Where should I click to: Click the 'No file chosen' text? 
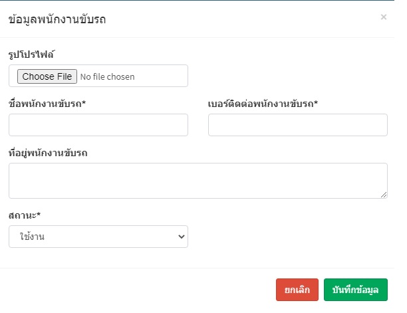click(x=108, y=77)
